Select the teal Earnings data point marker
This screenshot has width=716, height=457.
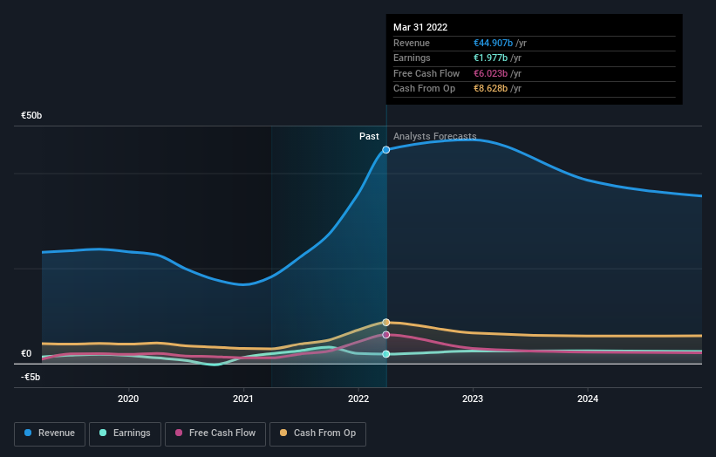[385, 354]
